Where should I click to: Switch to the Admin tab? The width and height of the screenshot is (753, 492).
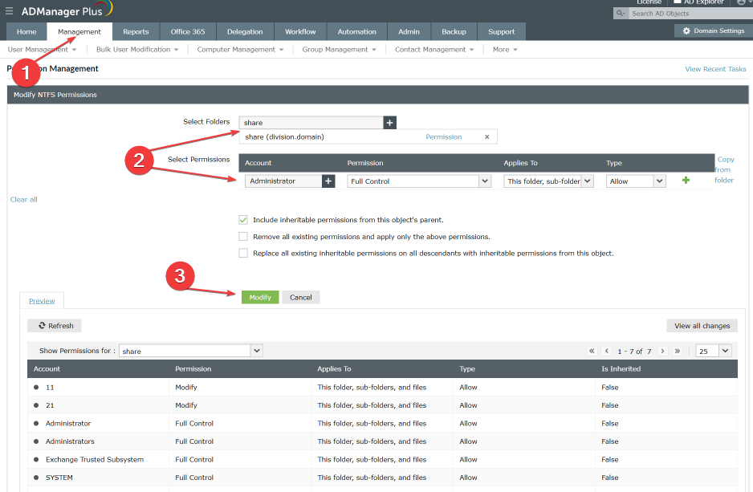pyautogui.click(x=409, y=31)
